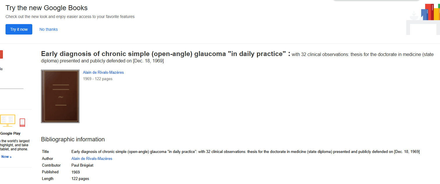Click the Published year 1969 value
This screenshot has width=440, height=184.
76,172
